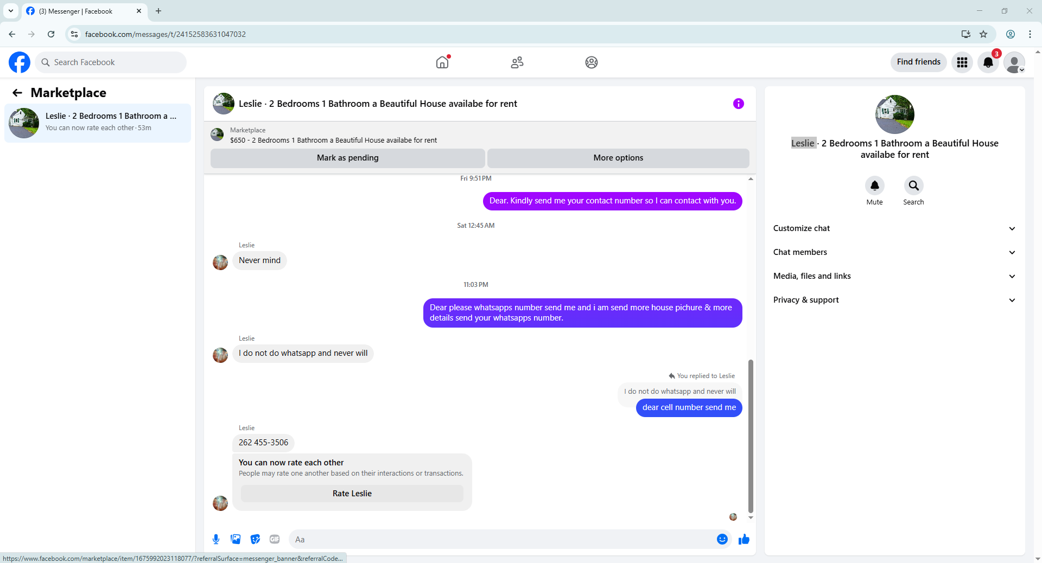Screen dimensions: 1042x563
Task: Open a new browser tab
Action: pos(158,11)
